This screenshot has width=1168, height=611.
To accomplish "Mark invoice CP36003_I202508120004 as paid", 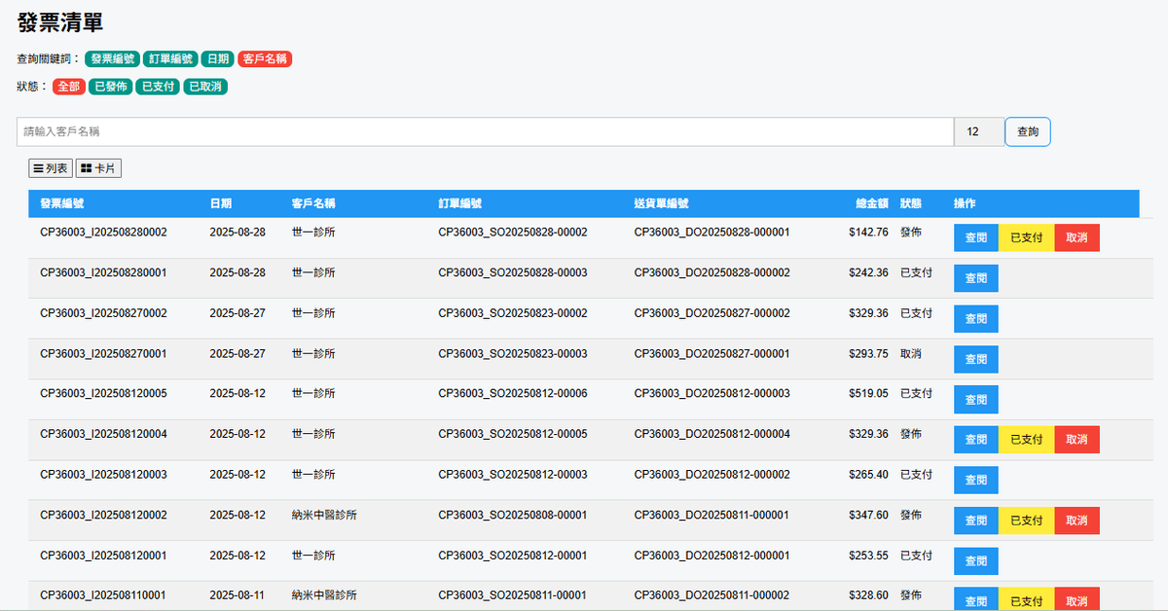I will (x=1026, y=440).
